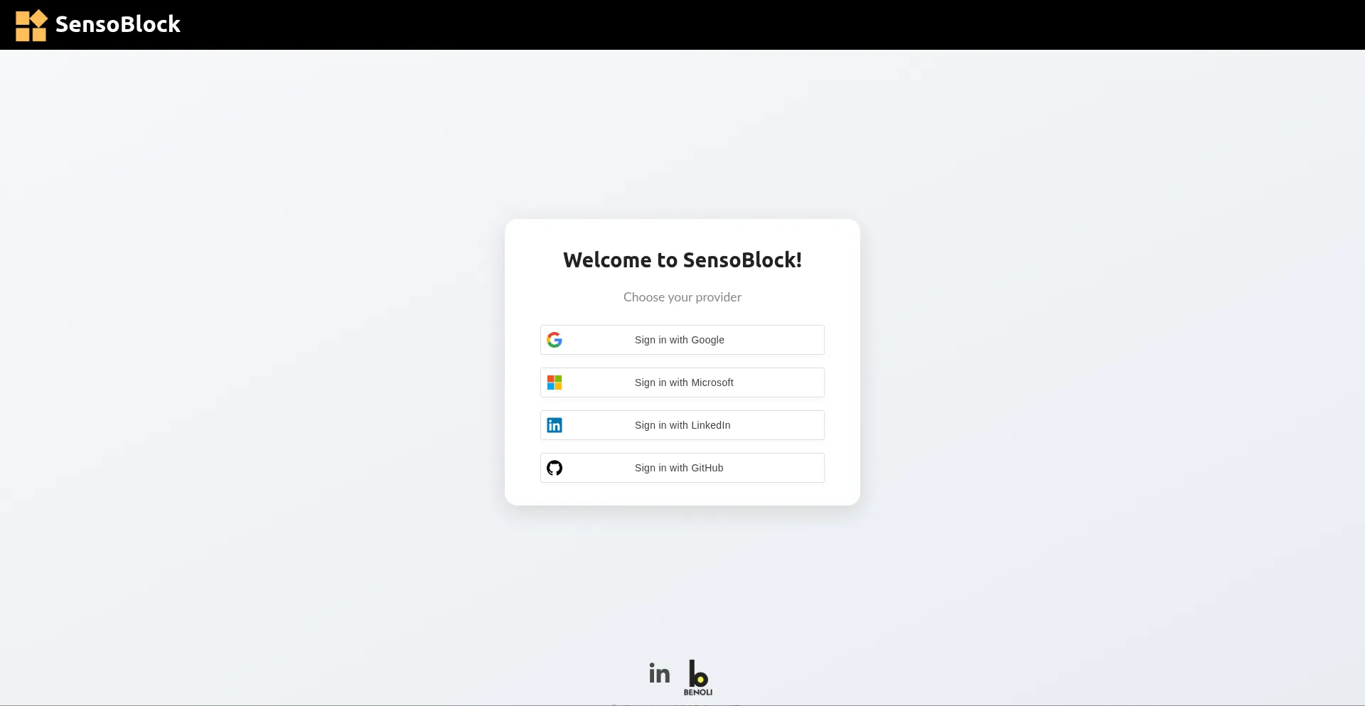Click the SensoBlock orange blocks logo

(31, 25)
